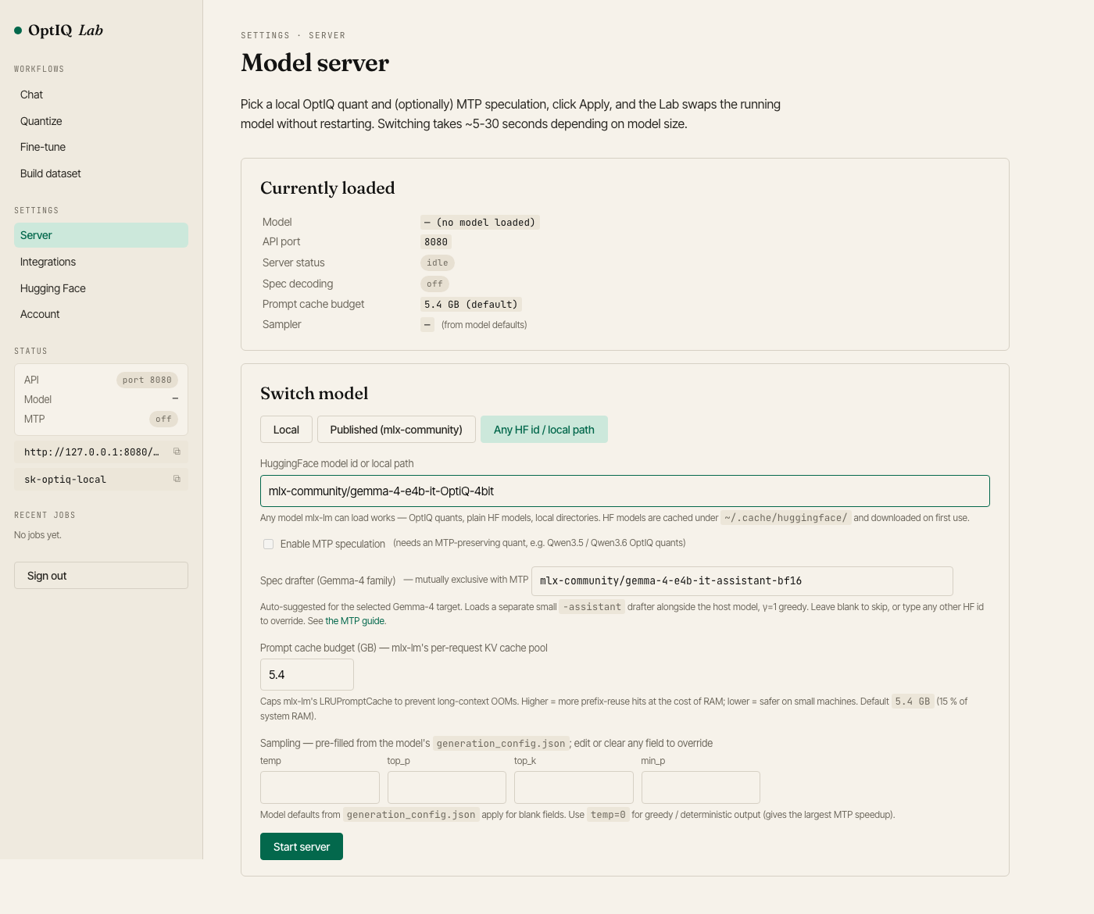
Task: Click '5.4 GB (default)' cache budget value
Action: click(471, 305)
